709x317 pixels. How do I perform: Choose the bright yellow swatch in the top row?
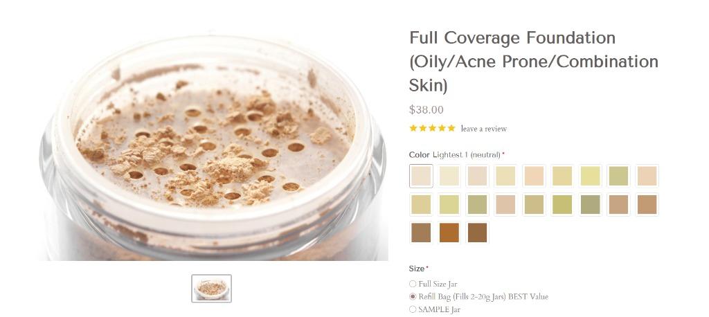coord(591,176)
